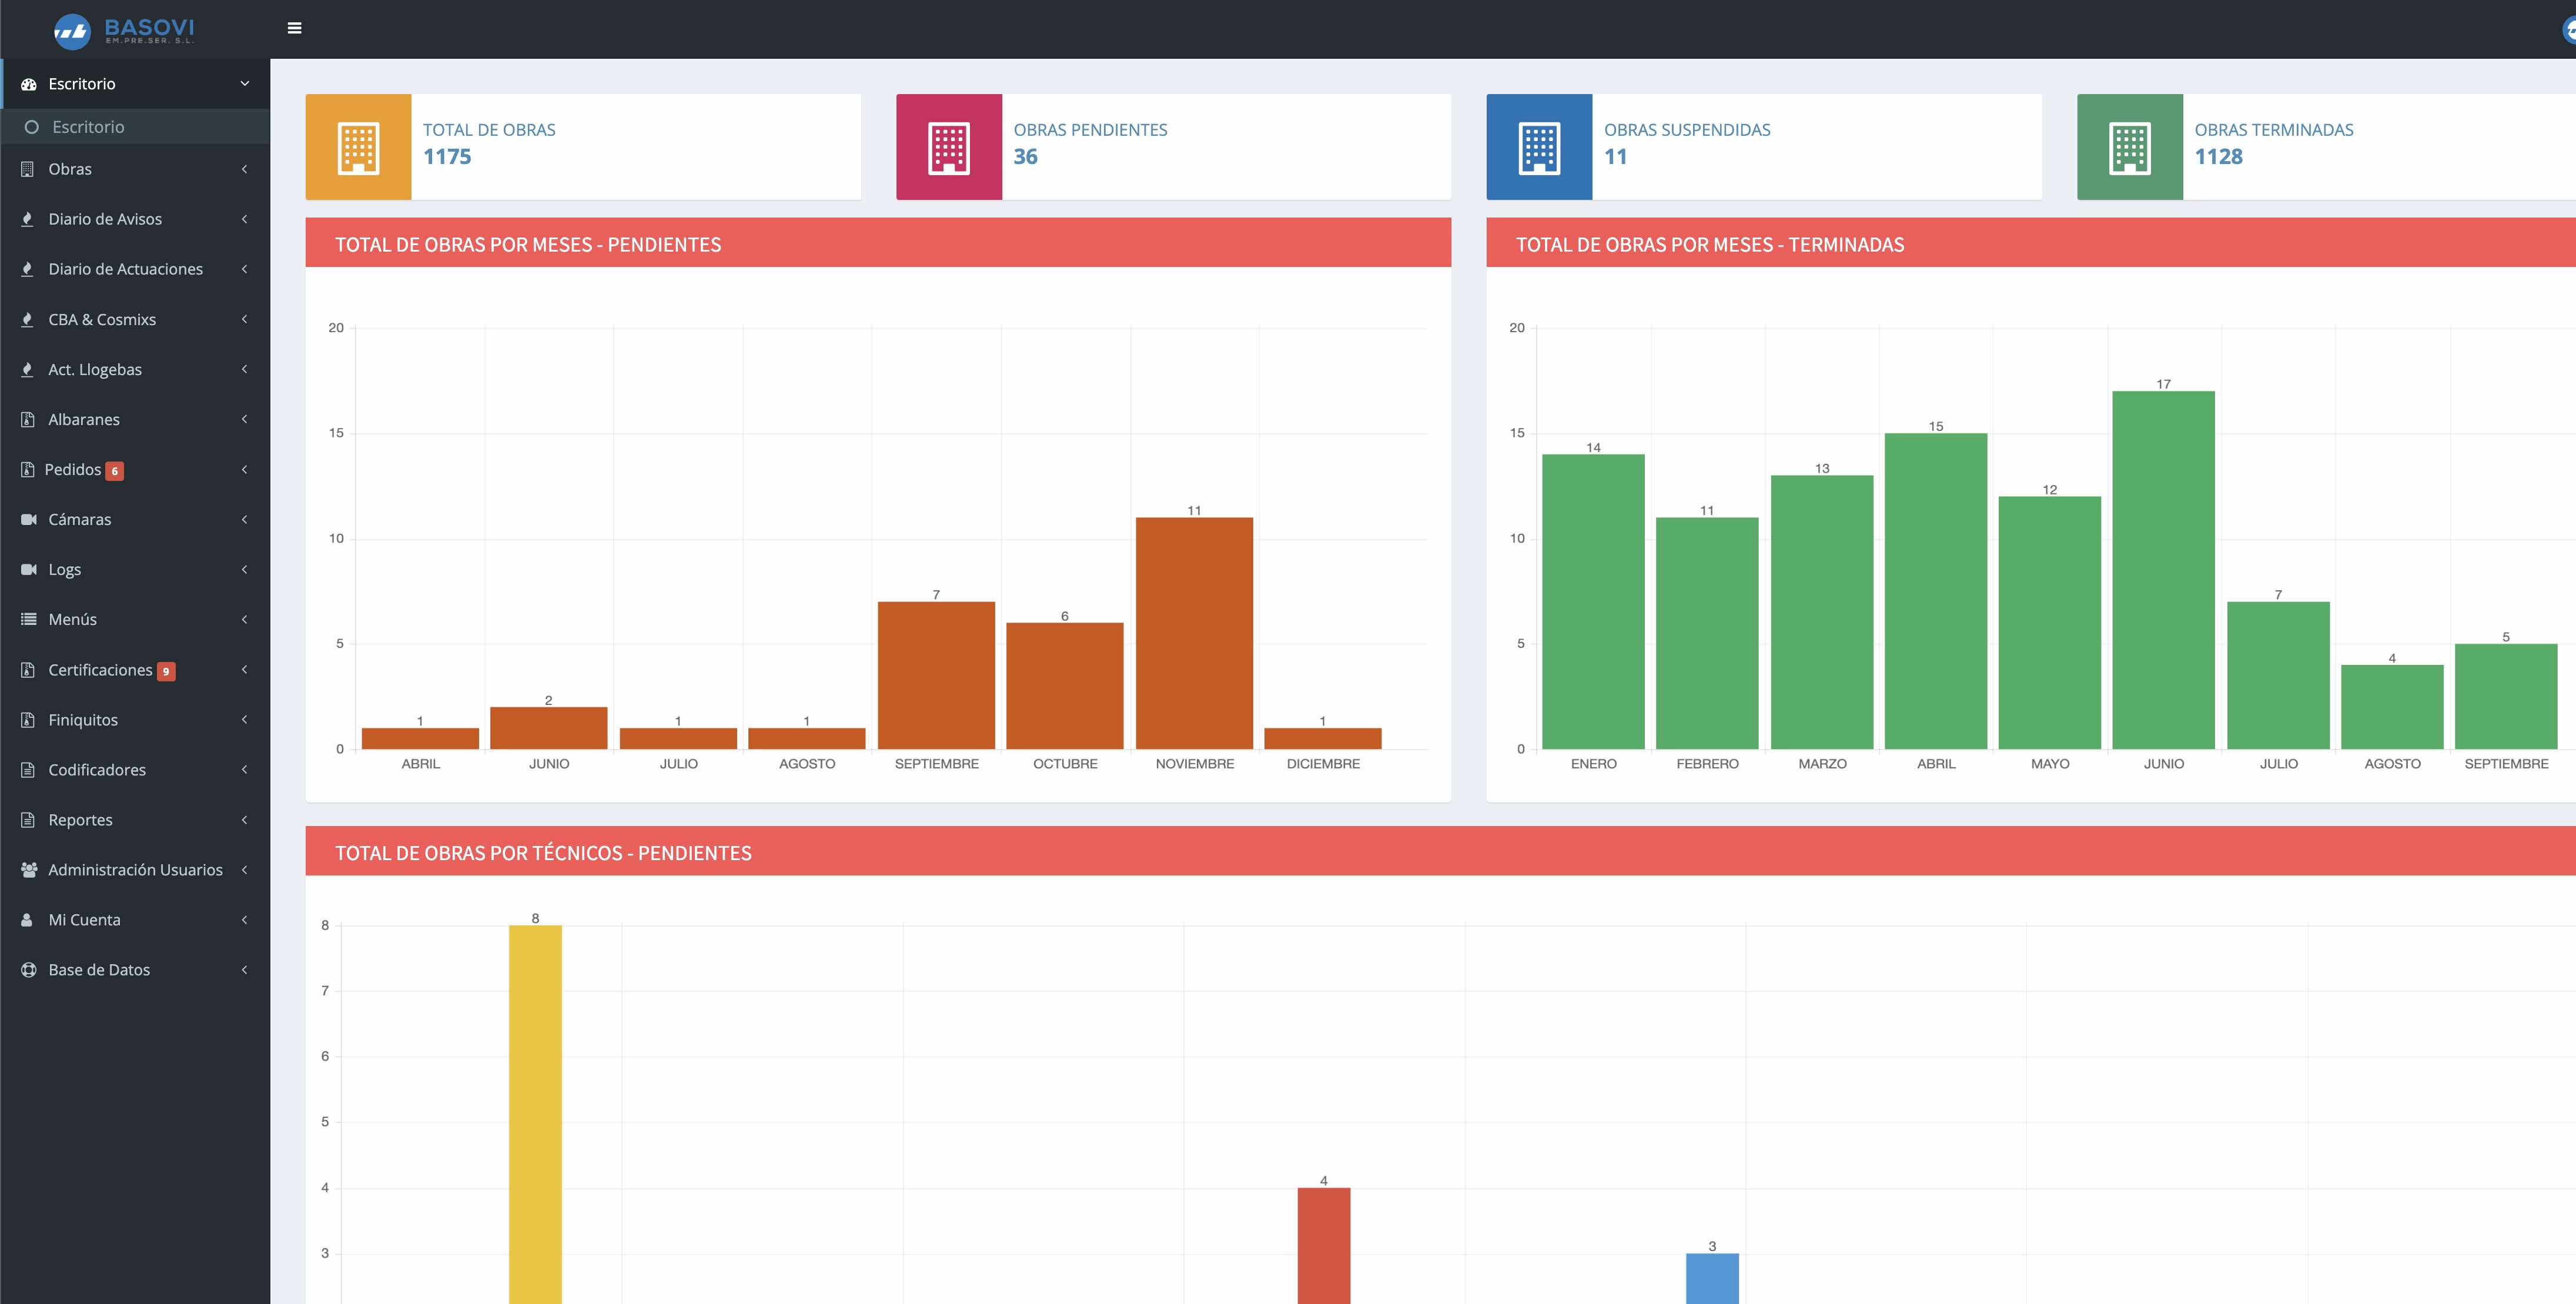Expand the Obras menu arrow
Screen dimensions: 2576x1304
pyautogui.click(x=244, y=169)
